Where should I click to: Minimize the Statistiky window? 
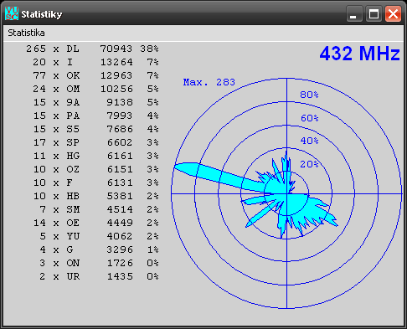[354, 13]
